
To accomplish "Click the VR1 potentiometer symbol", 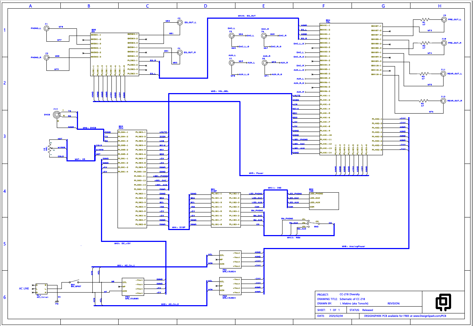I will (x=50, y=148).
